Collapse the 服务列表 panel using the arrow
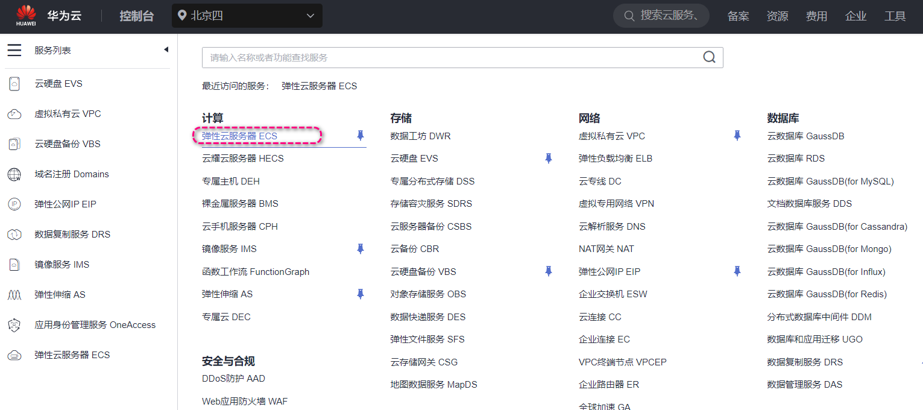The width and height of the screenshot is (923, 410). 166,50
